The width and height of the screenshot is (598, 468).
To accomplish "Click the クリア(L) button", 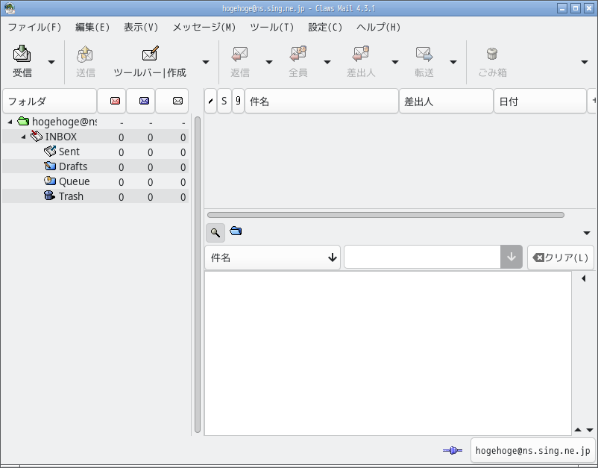I will tap(561, 258).
